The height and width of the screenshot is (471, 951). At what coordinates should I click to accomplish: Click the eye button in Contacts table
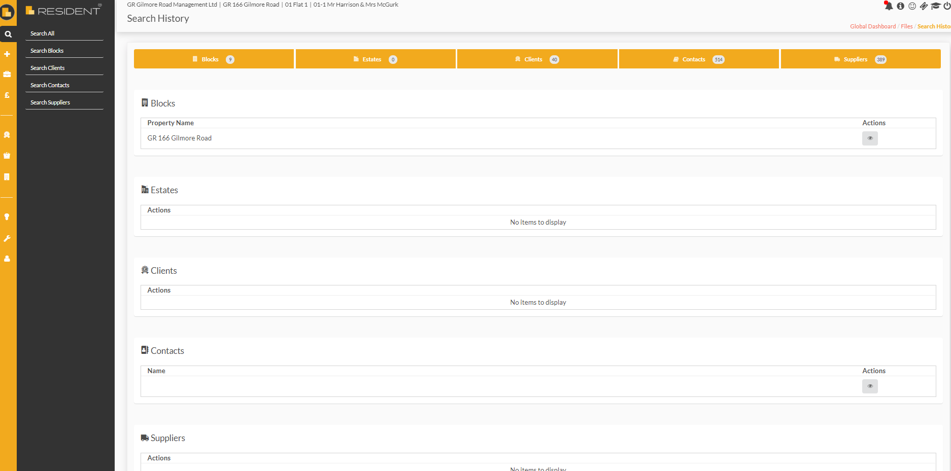click(x=870, y=386)
